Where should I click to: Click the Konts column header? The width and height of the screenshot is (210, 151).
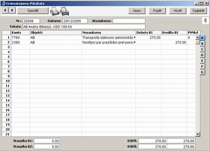click(x=20, y=33)
